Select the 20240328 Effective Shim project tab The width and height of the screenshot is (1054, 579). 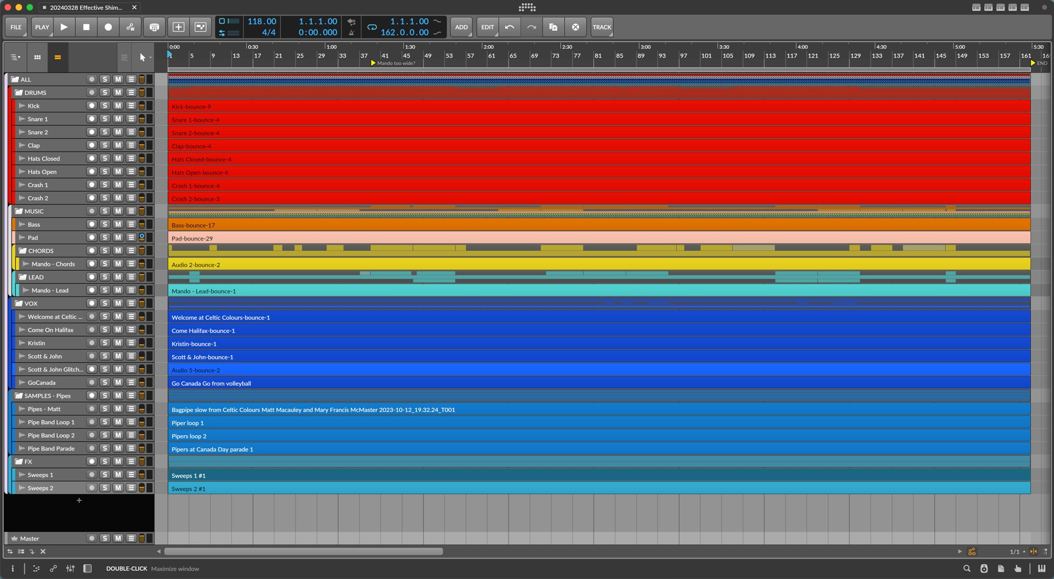[x=86, y=7]
